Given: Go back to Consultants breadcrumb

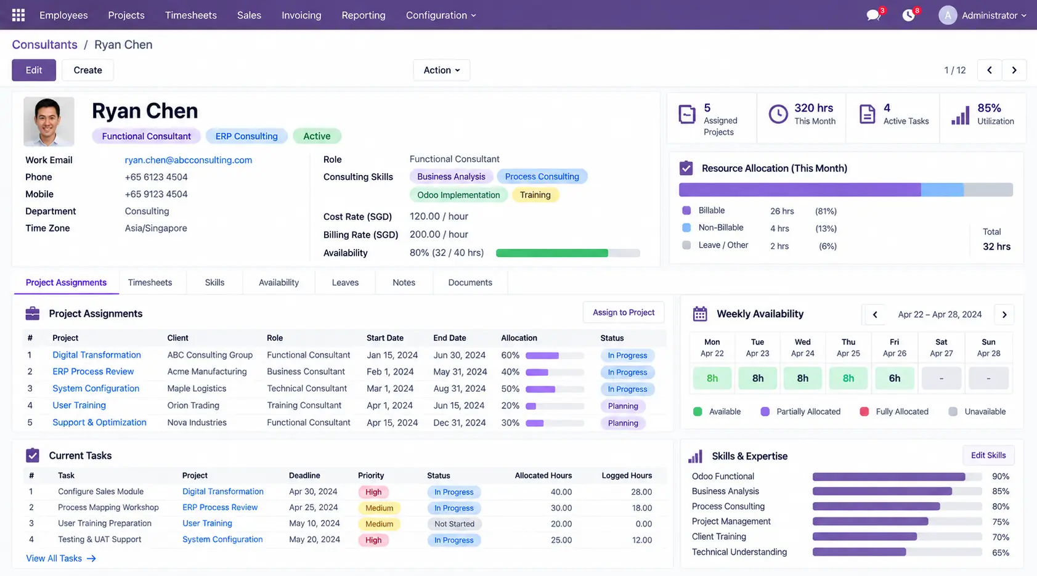Looking at the screenshot, I should (x=44, y=44).
